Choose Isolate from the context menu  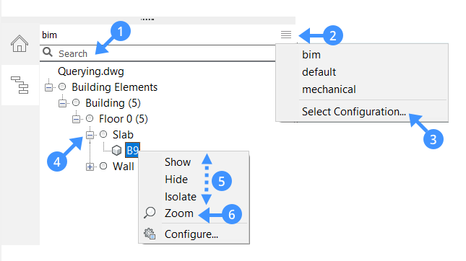tap(181, 197)
